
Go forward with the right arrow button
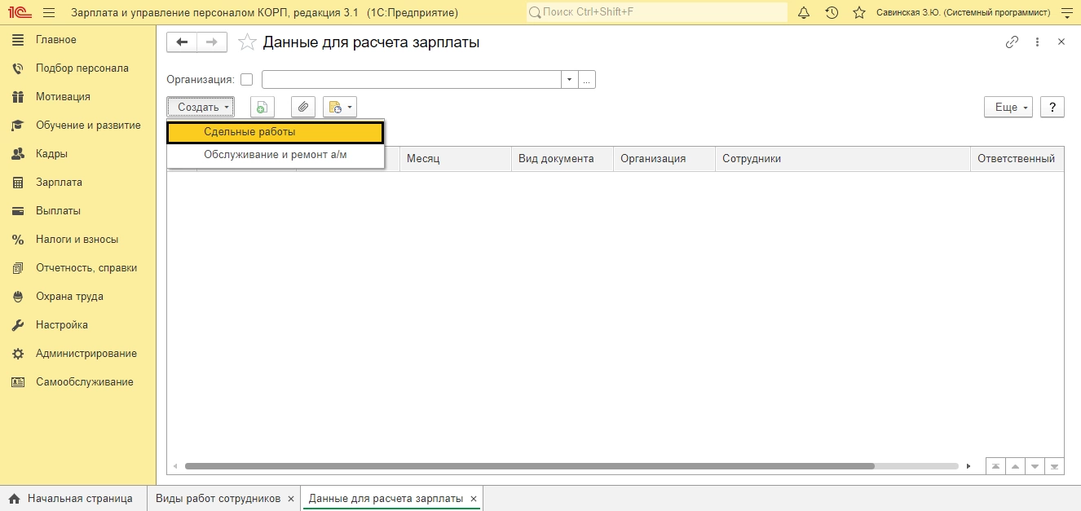click(212, 42)
